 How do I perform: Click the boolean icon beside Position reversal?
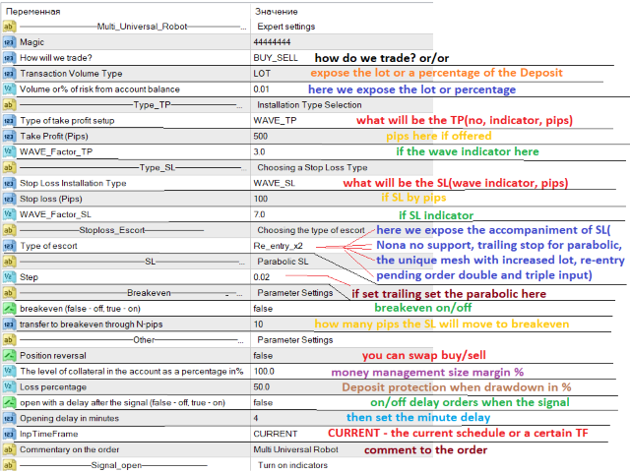(9, 355)
